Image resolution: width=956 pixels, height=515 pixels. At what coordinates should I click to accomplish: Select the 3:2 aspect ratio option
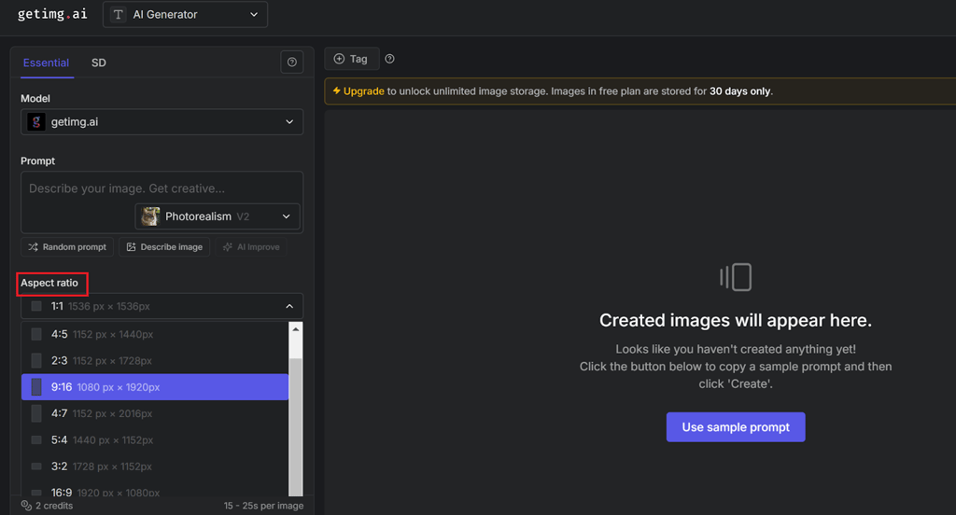coord(155,466)
